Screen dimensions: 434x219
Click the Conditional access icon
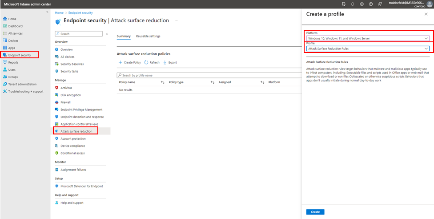pos(57,153)
